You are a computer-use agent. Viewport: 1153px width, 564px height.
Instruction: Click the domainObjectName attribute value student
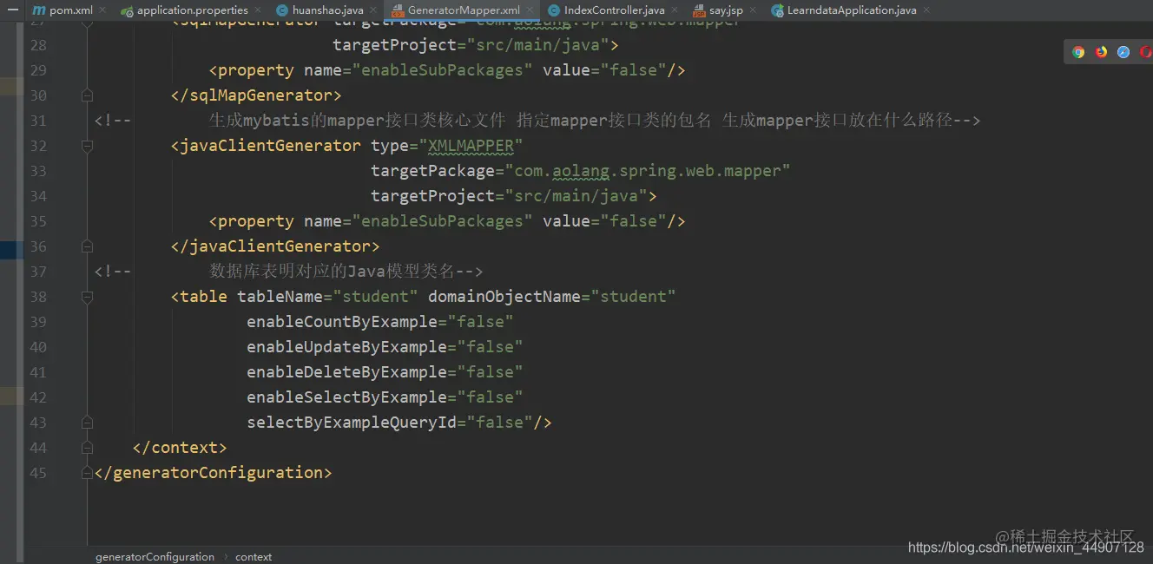click(634, 297)
